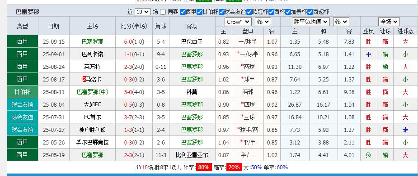
Task: Click the 进球数 column header
Action: click(405, 32)
